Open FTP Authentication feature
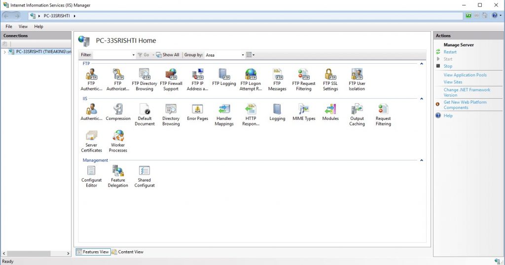The width and height of the screenshot is (505, 265). pos(91,79)
